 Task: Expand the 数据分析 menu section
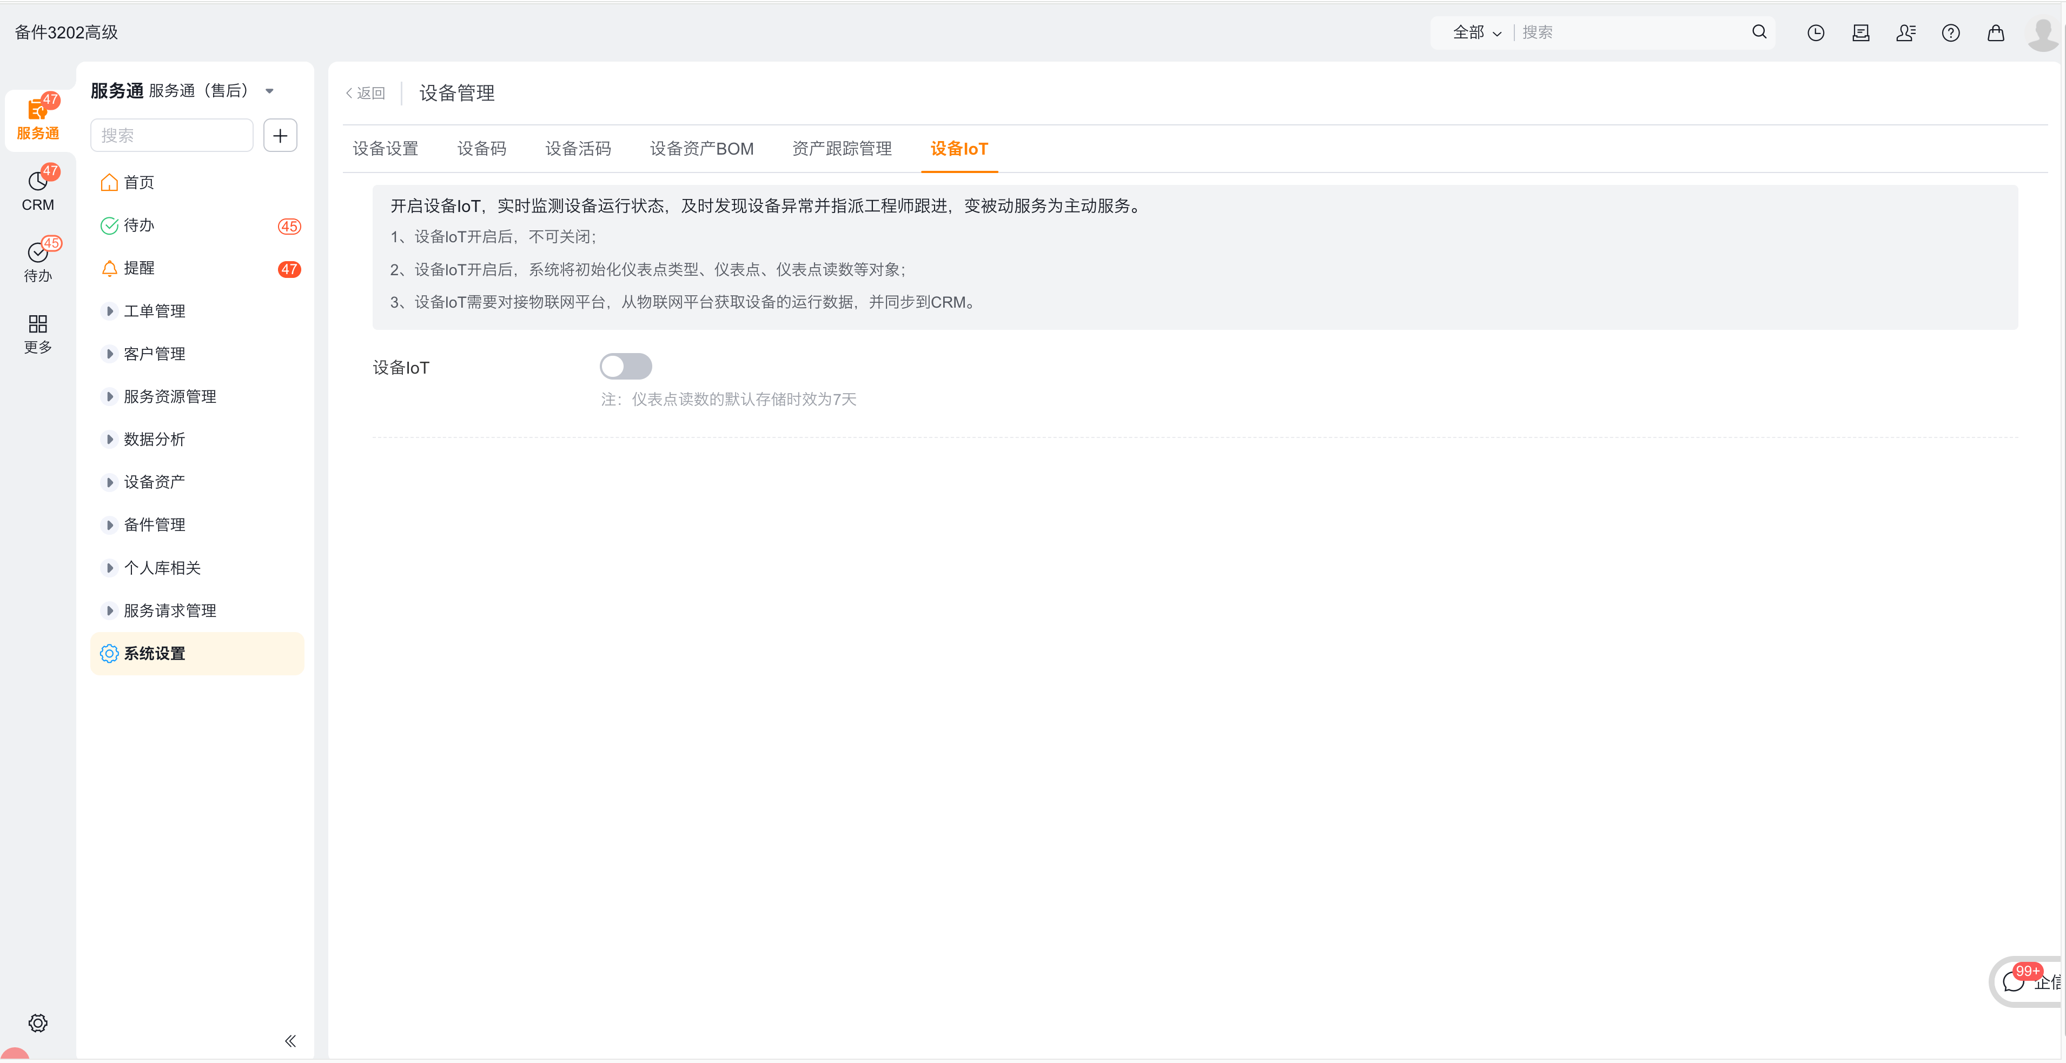153,439
